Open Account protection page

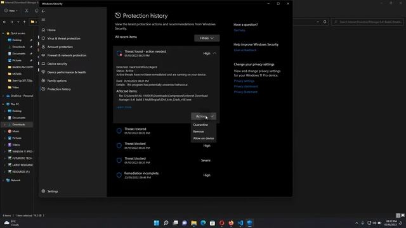point(60,47)
